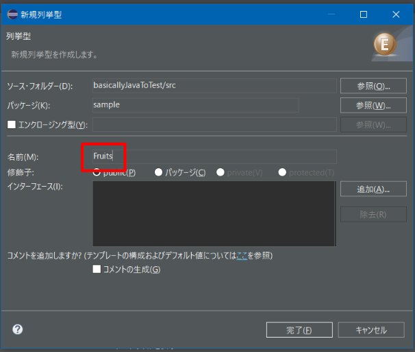Click the Eclipse icon in title bar
This screenshot has width=415, height=352.
(x=12, y=14)
